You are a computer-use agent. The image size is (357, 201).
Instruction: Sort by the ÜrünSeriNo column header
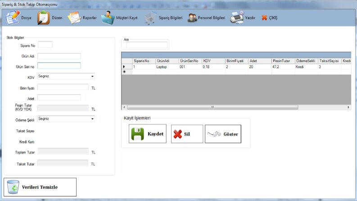(x=190, y=61)
